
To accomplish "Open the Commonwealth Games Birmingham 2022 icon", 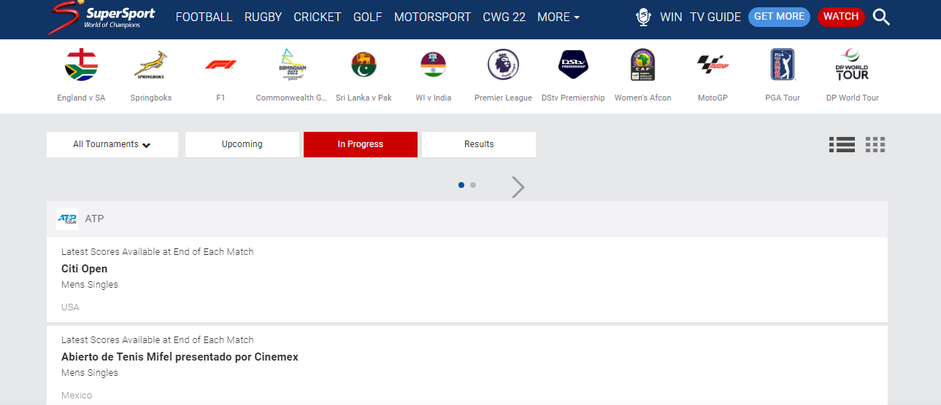I will click(291, 64).
